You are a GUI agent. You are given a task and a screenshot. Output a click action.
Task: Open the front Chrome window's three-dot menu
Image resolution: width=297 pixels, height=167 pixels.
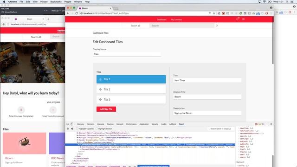tap(271, 13)
